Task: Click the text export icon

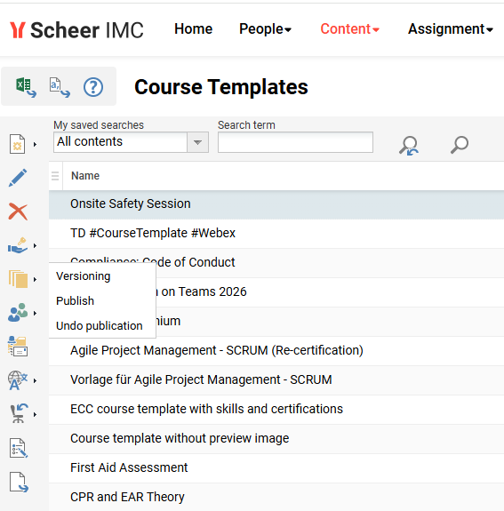Action: tap(60, 87)
